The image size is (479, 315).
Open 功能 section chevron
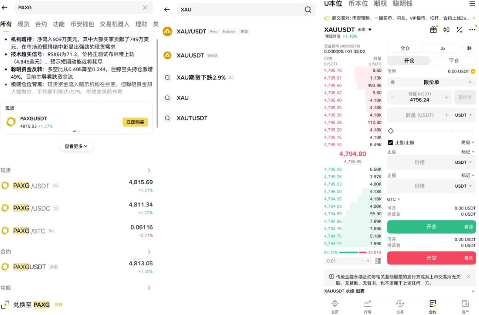pyautogui.click(x=149, y=288)
